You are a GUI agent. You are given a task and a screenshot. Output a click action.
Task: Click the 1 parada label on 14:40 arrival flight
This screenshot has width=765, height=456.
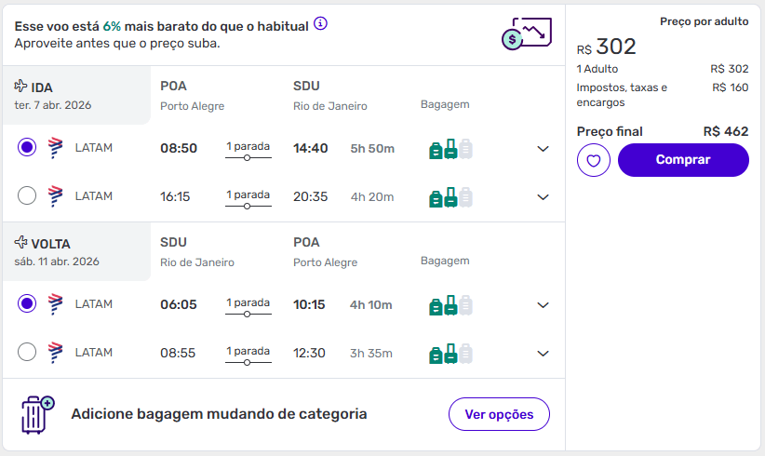248,146
